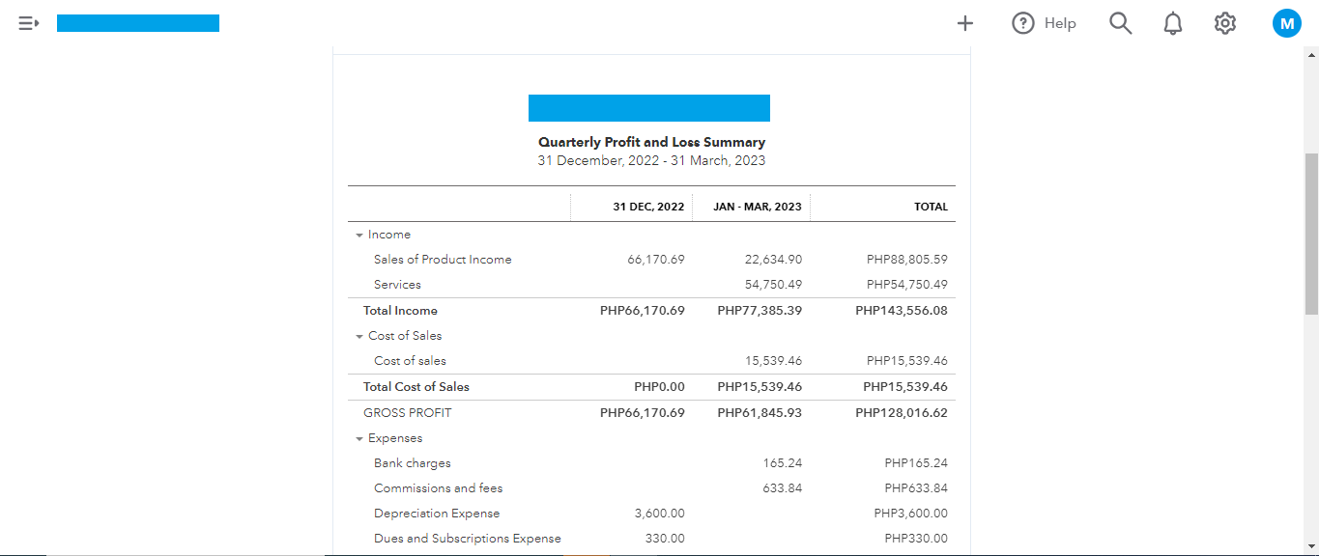Open the notifications bell

coord(1173,23)
